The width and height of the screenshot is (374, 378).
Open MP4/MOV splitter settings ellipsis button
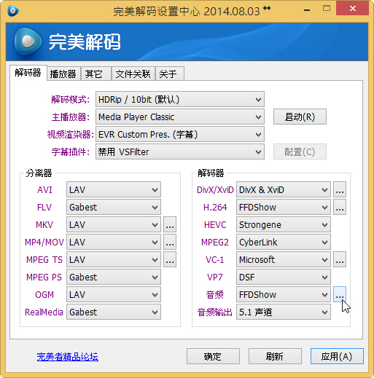[170, 243]
